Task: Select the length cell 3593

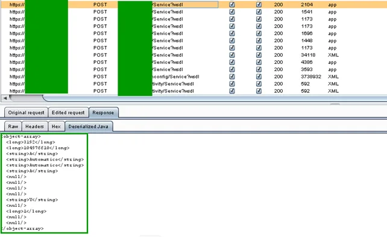Action: (x=307, y=69)
